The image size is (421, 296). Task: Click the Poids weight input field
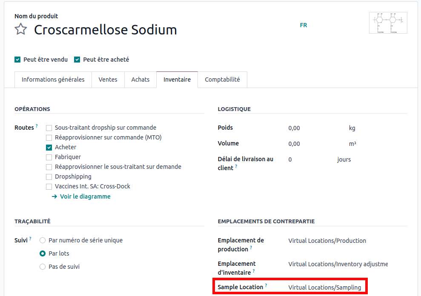[x=315, y=128]
